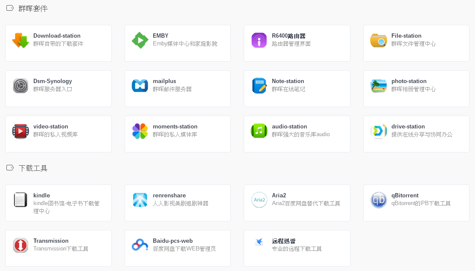Click description 群晖的私人媒体库
Image resolution: width=475 pixels, height=271 pixels.
pyautogui.click(x=175, y=134)
